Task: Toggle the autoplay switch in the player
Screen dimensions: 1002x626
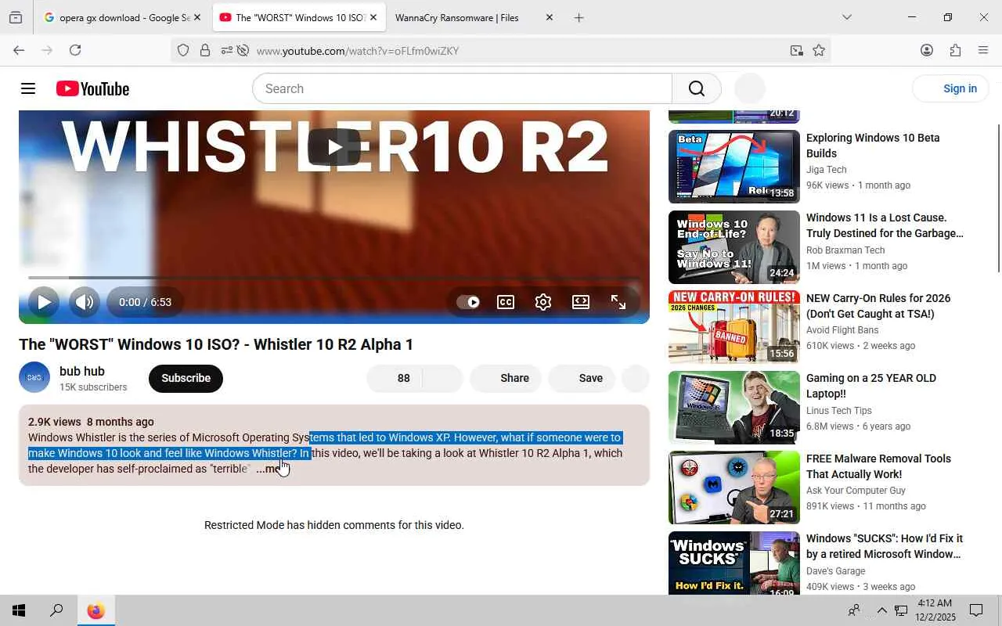Action: click(x=468, y=302)
